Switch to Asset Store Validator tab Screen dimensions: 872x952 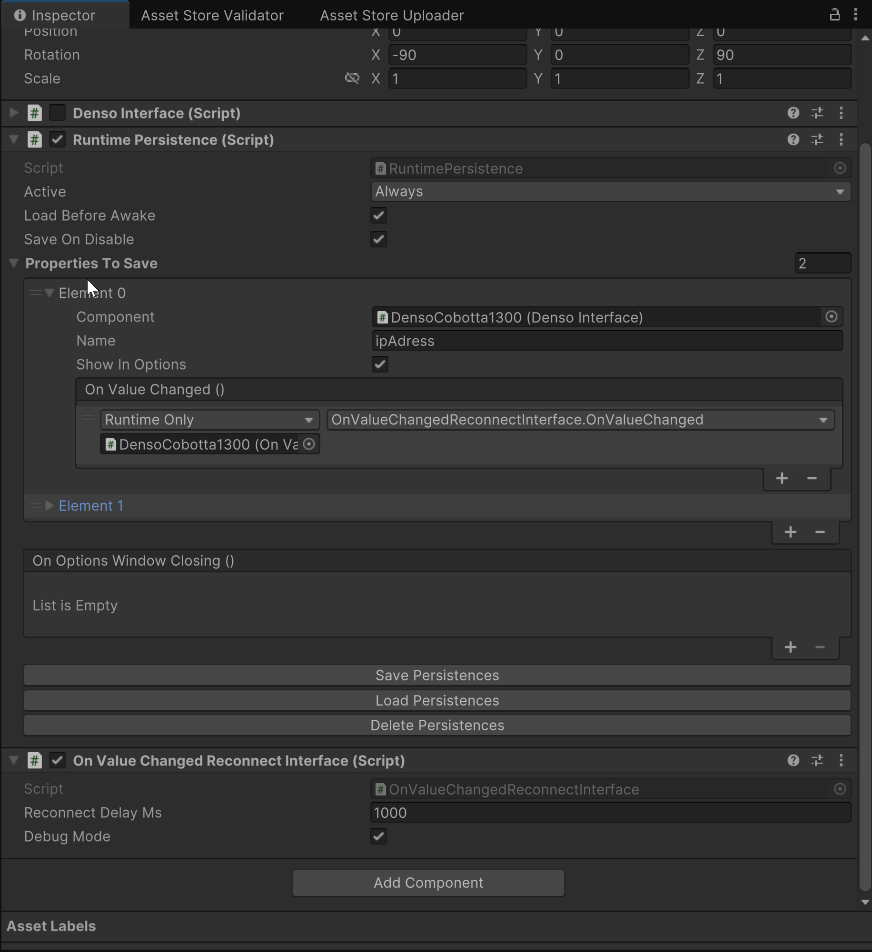pyautogui.click(x=212, y=15)
